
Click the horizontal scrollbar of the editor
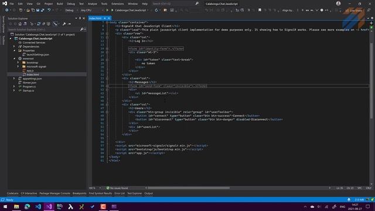tap(189, 188)
